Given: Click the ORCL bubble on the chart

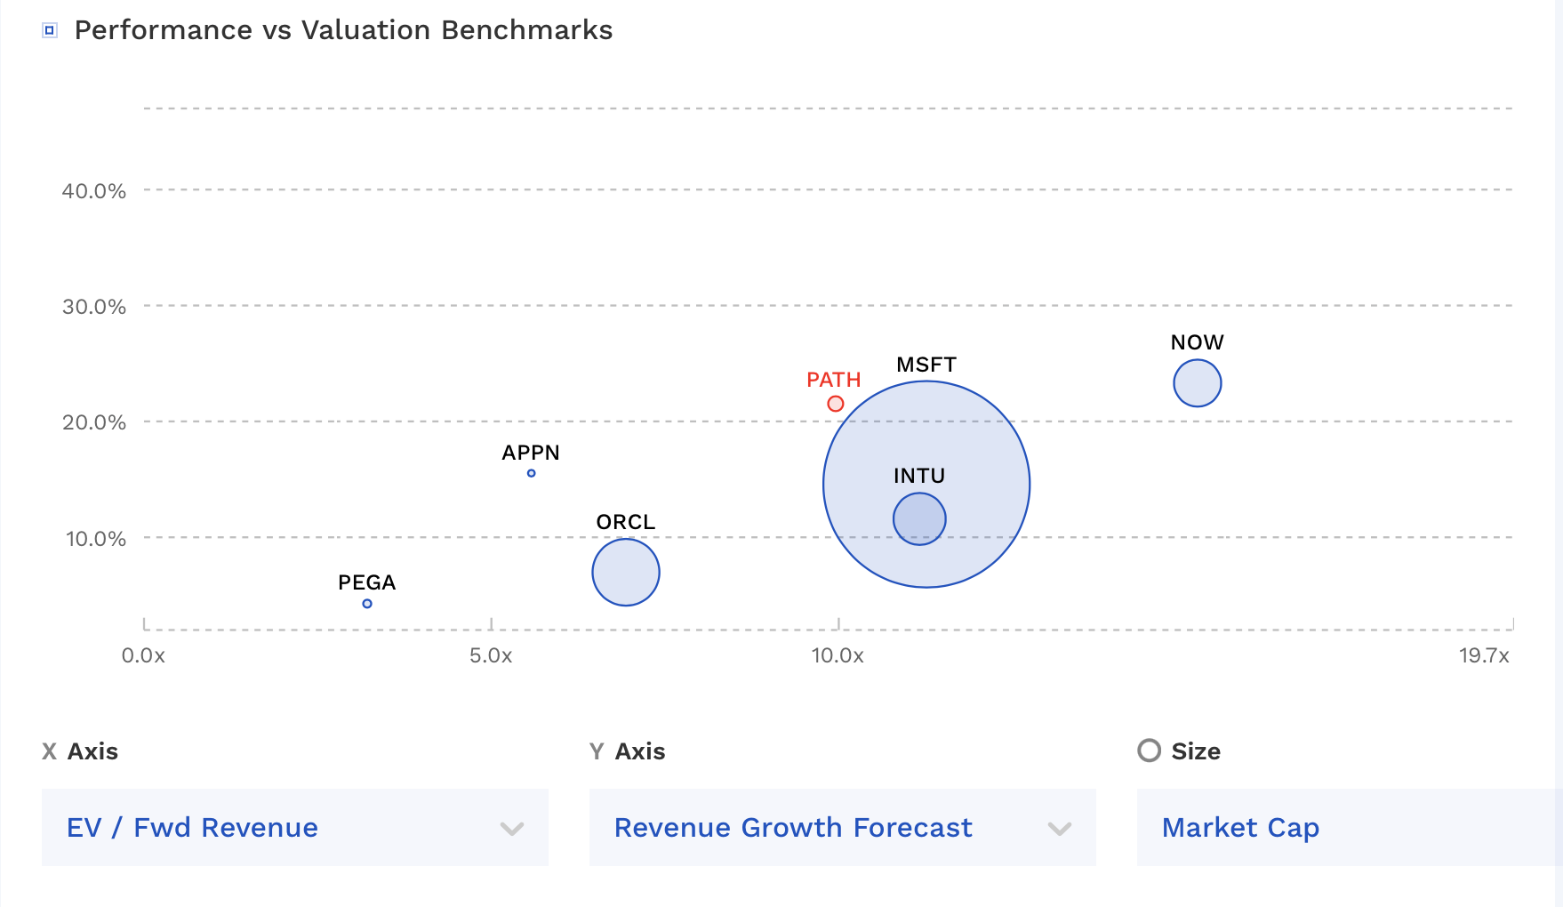Looking at the screenshot, I should coord(626,573).
